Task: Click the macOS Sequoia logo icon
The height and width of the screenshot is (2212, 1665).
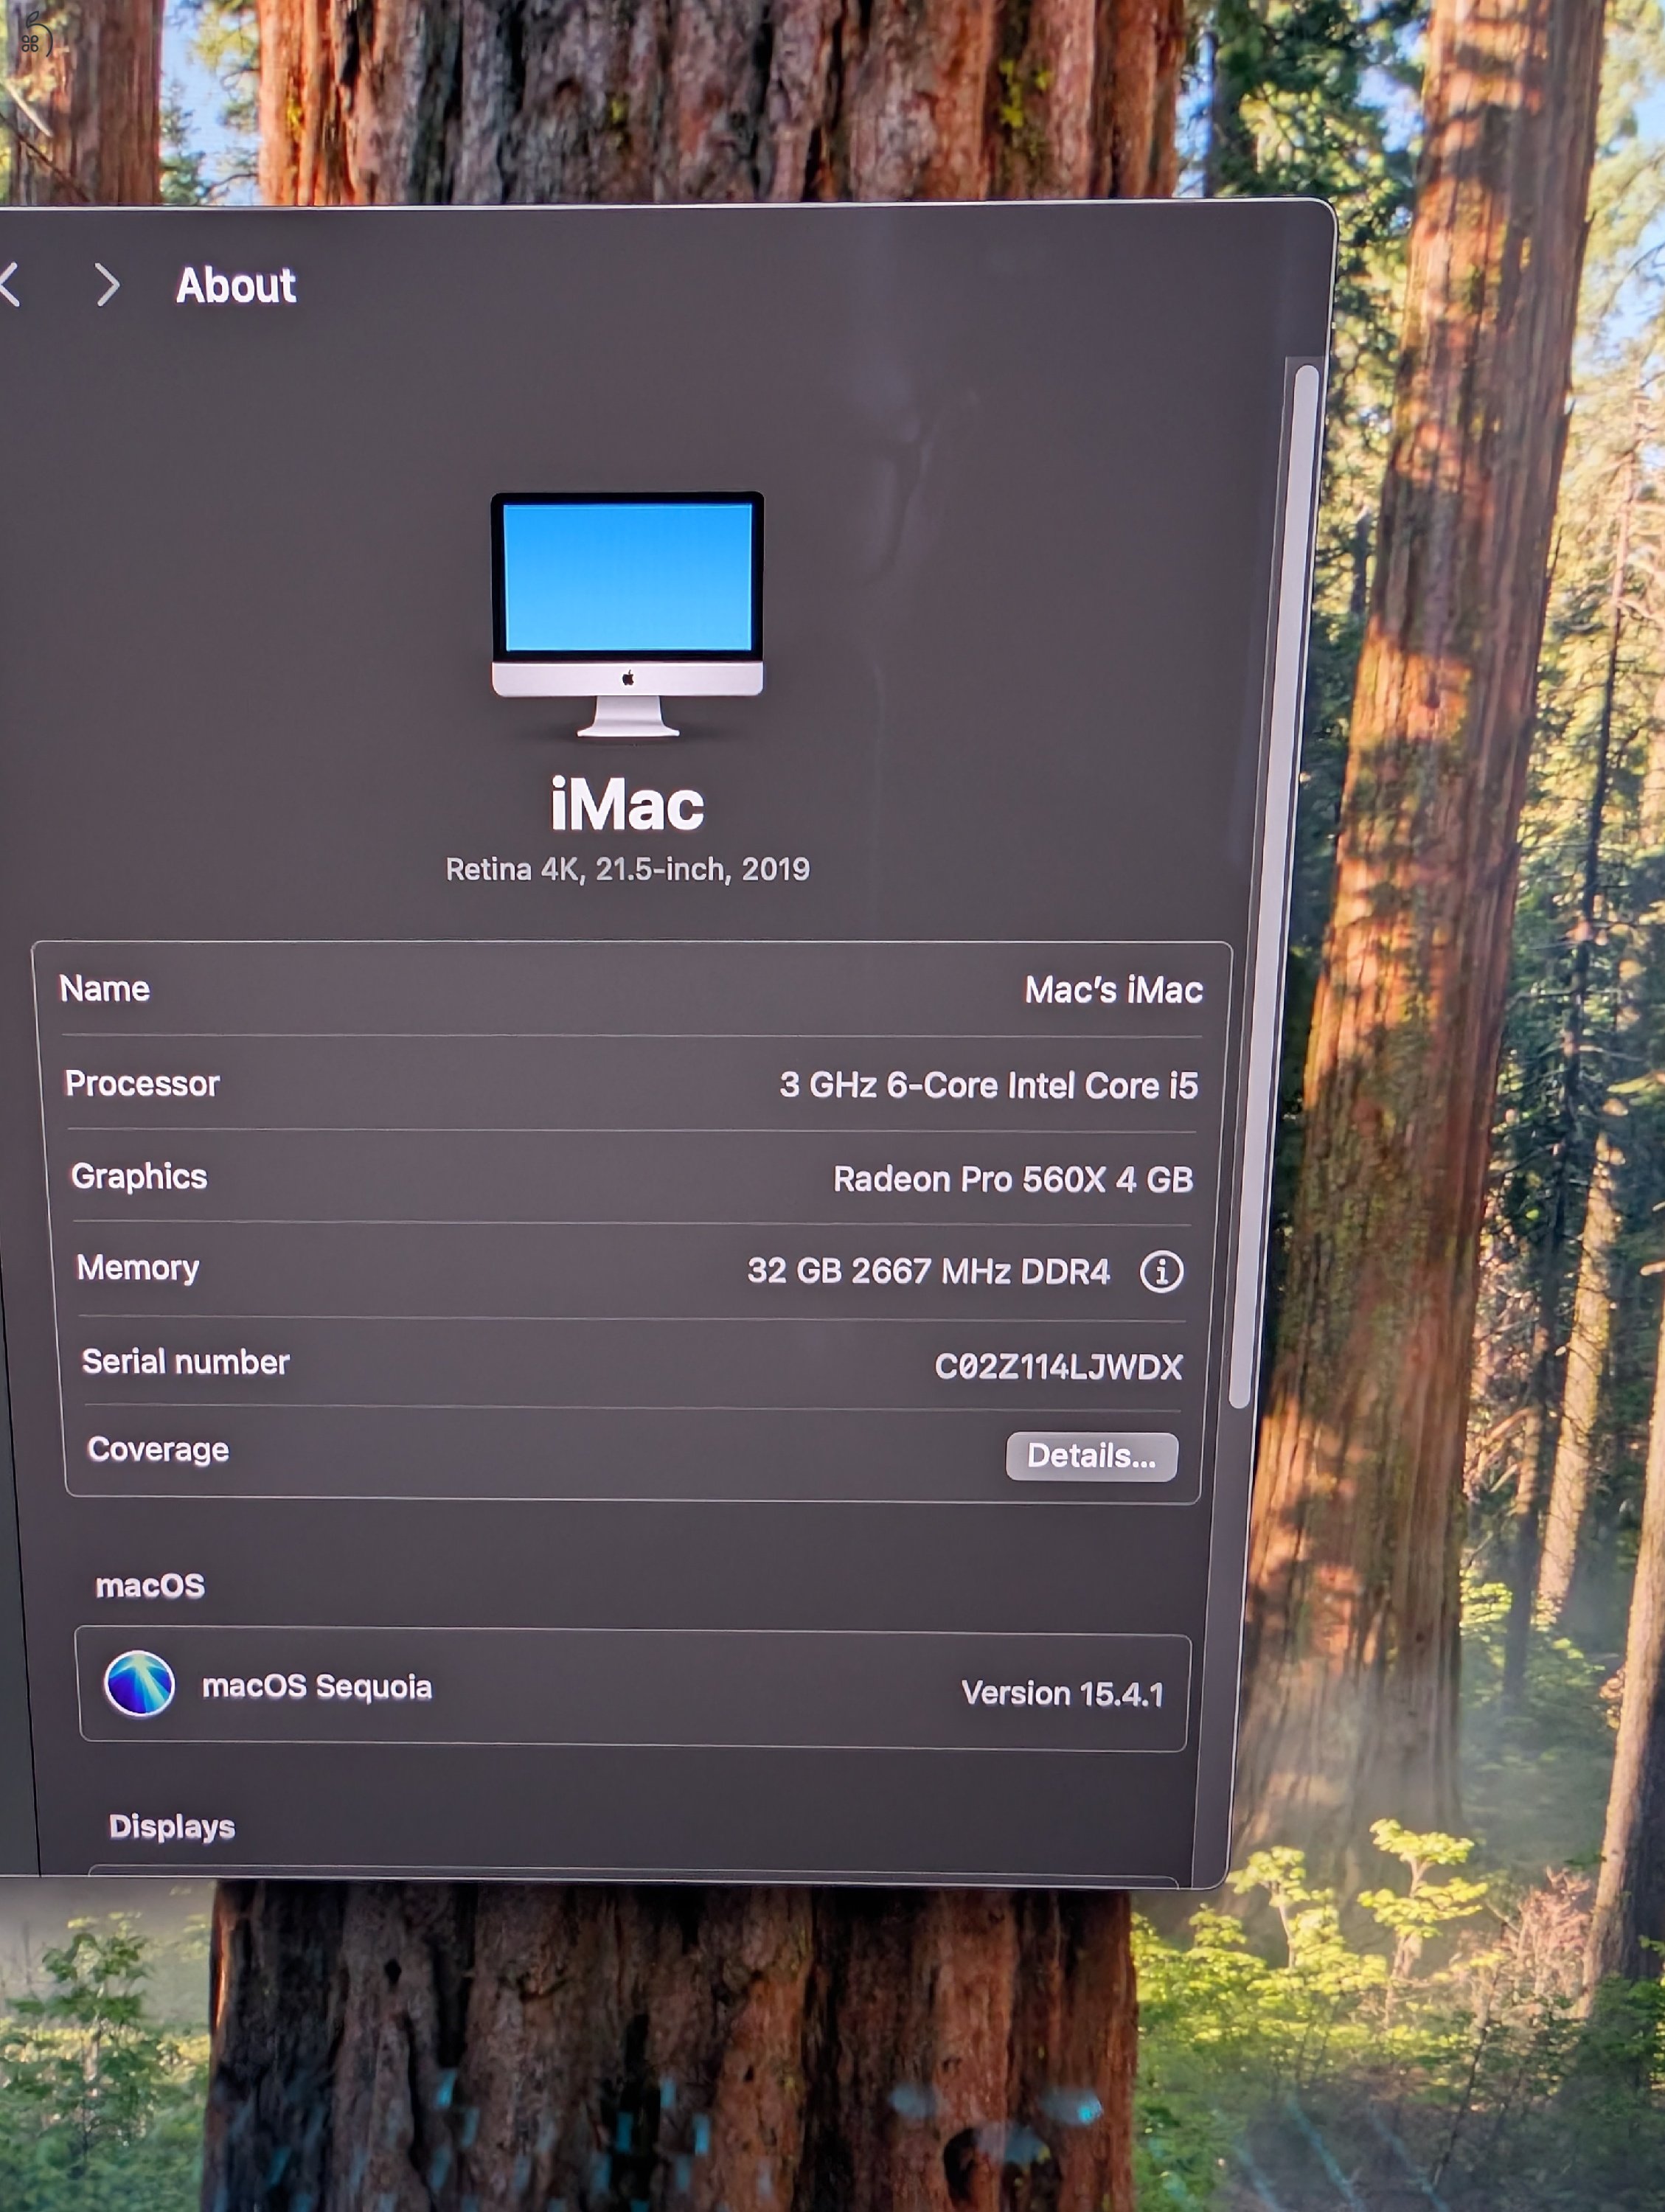Action: click(x=139, y=1683)
